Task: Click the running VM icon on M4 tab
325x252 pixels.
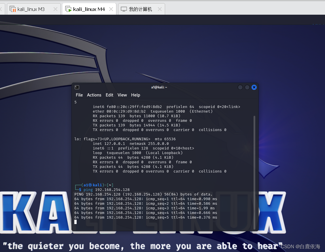Action: 68,9
